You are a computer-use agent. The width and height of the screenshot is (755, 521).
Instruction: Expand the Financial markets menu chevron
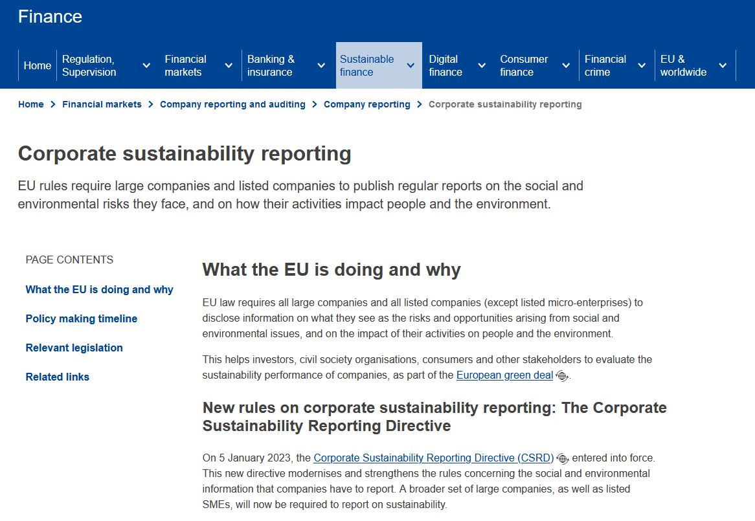(229, 65)
